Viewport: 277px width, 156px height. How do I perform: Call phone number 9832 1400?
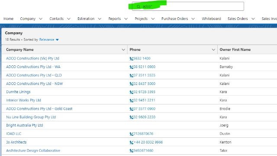142,58
